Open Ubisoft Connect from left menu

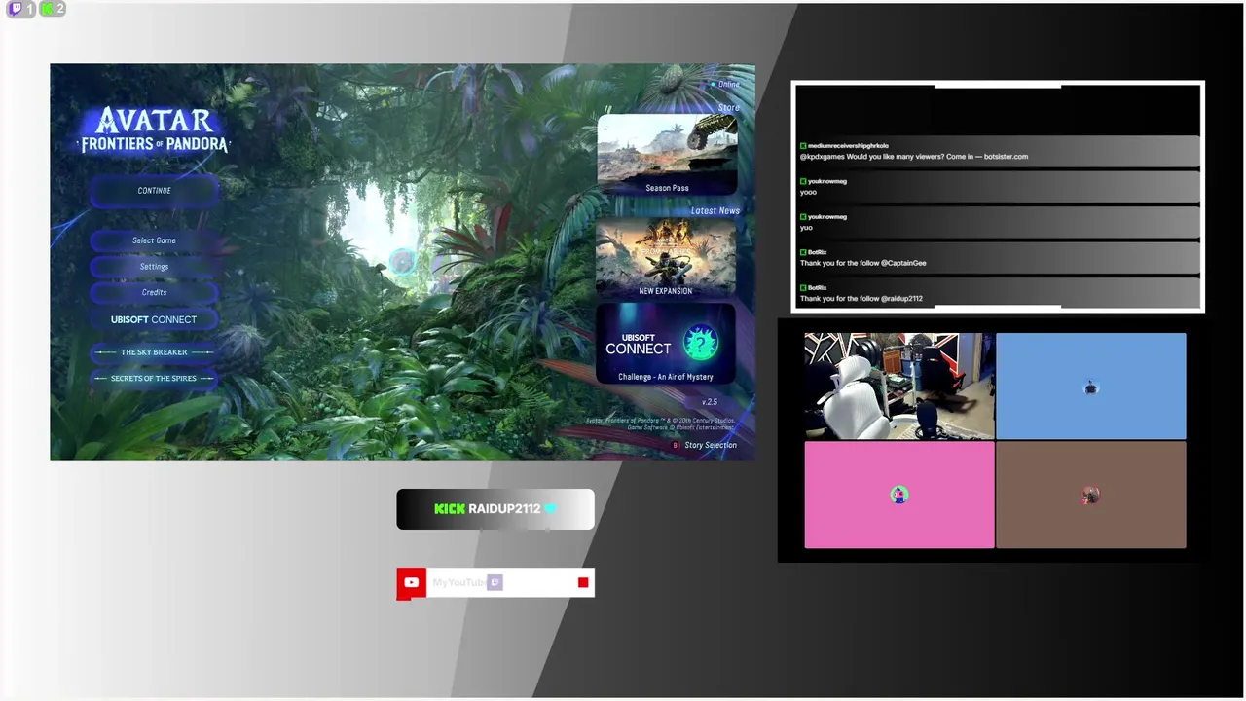(154, 319)
